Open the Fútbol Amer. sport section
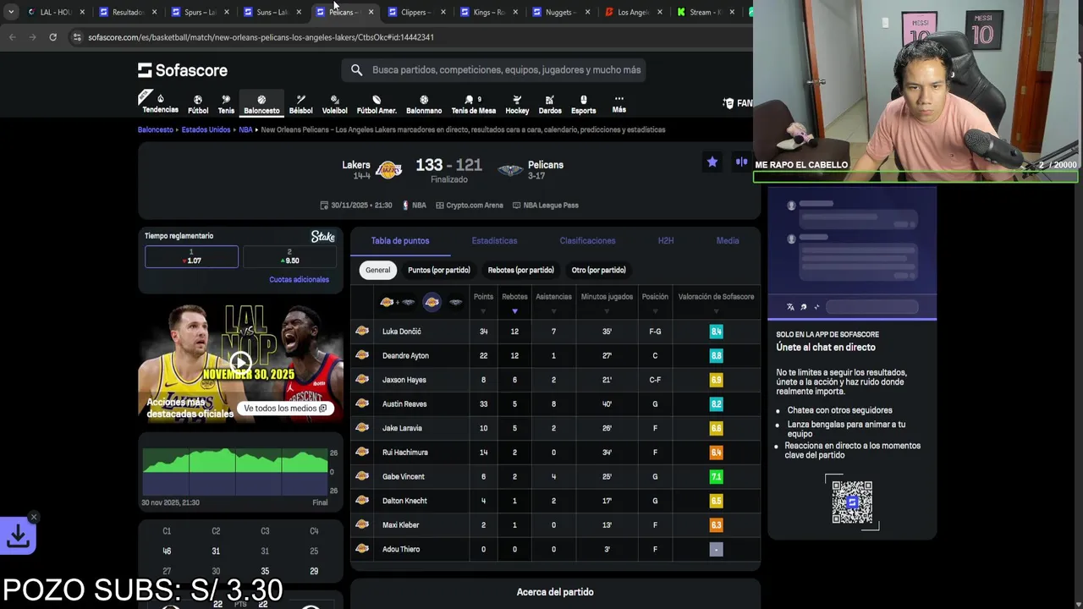 [377, 104]
